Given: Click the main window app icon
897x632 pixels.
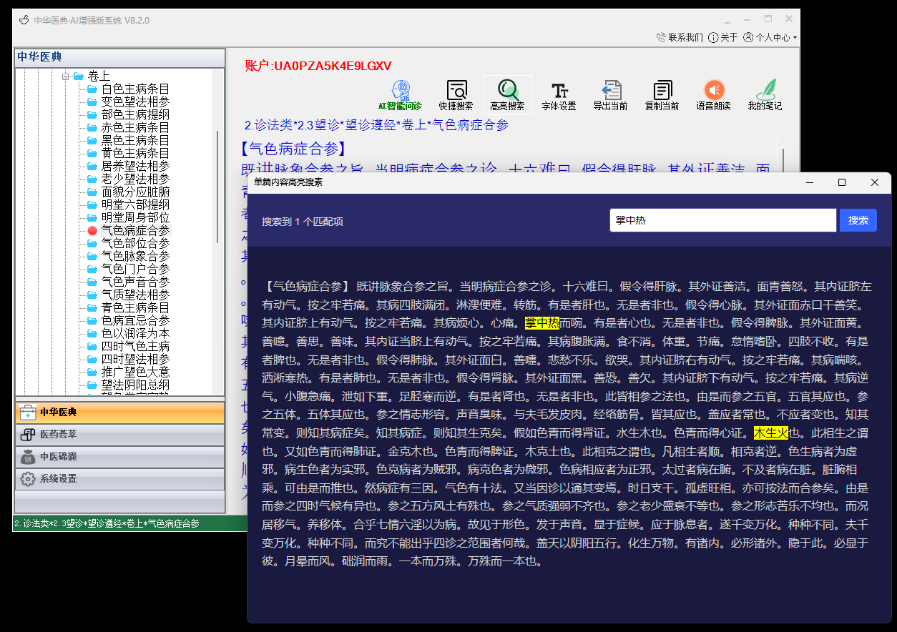Looking at the screenshot, I should (x=23, y=19).
